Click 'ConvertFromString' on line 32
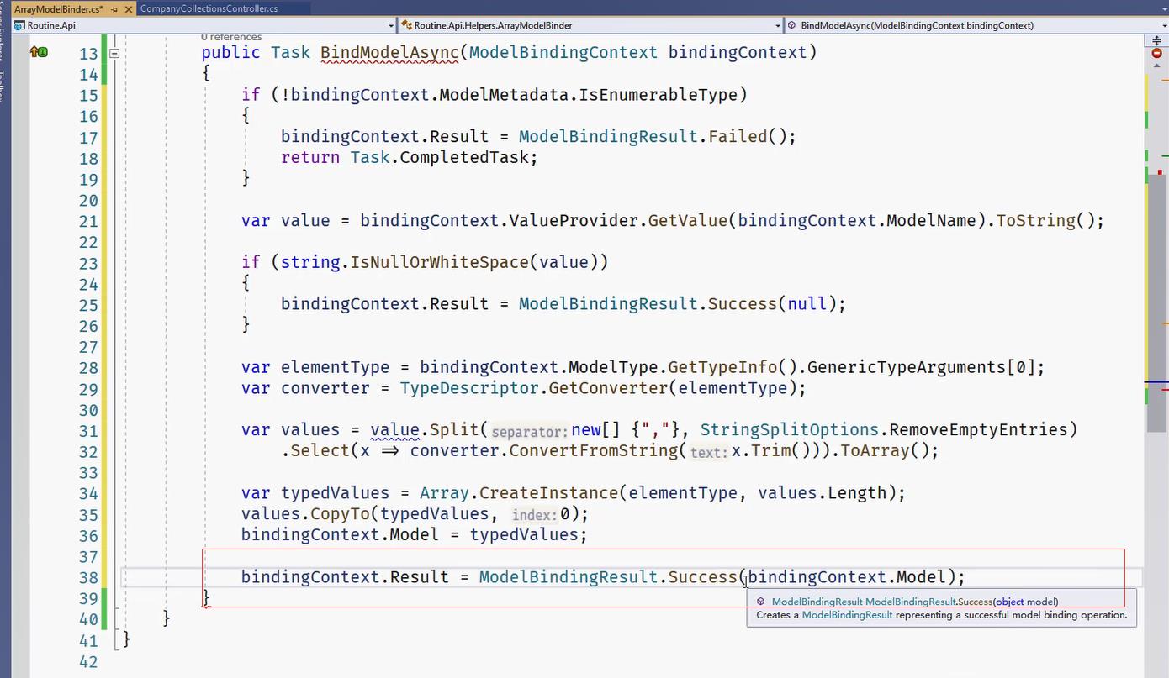This screenshot has width=1169, height=678. click(594, 450)
